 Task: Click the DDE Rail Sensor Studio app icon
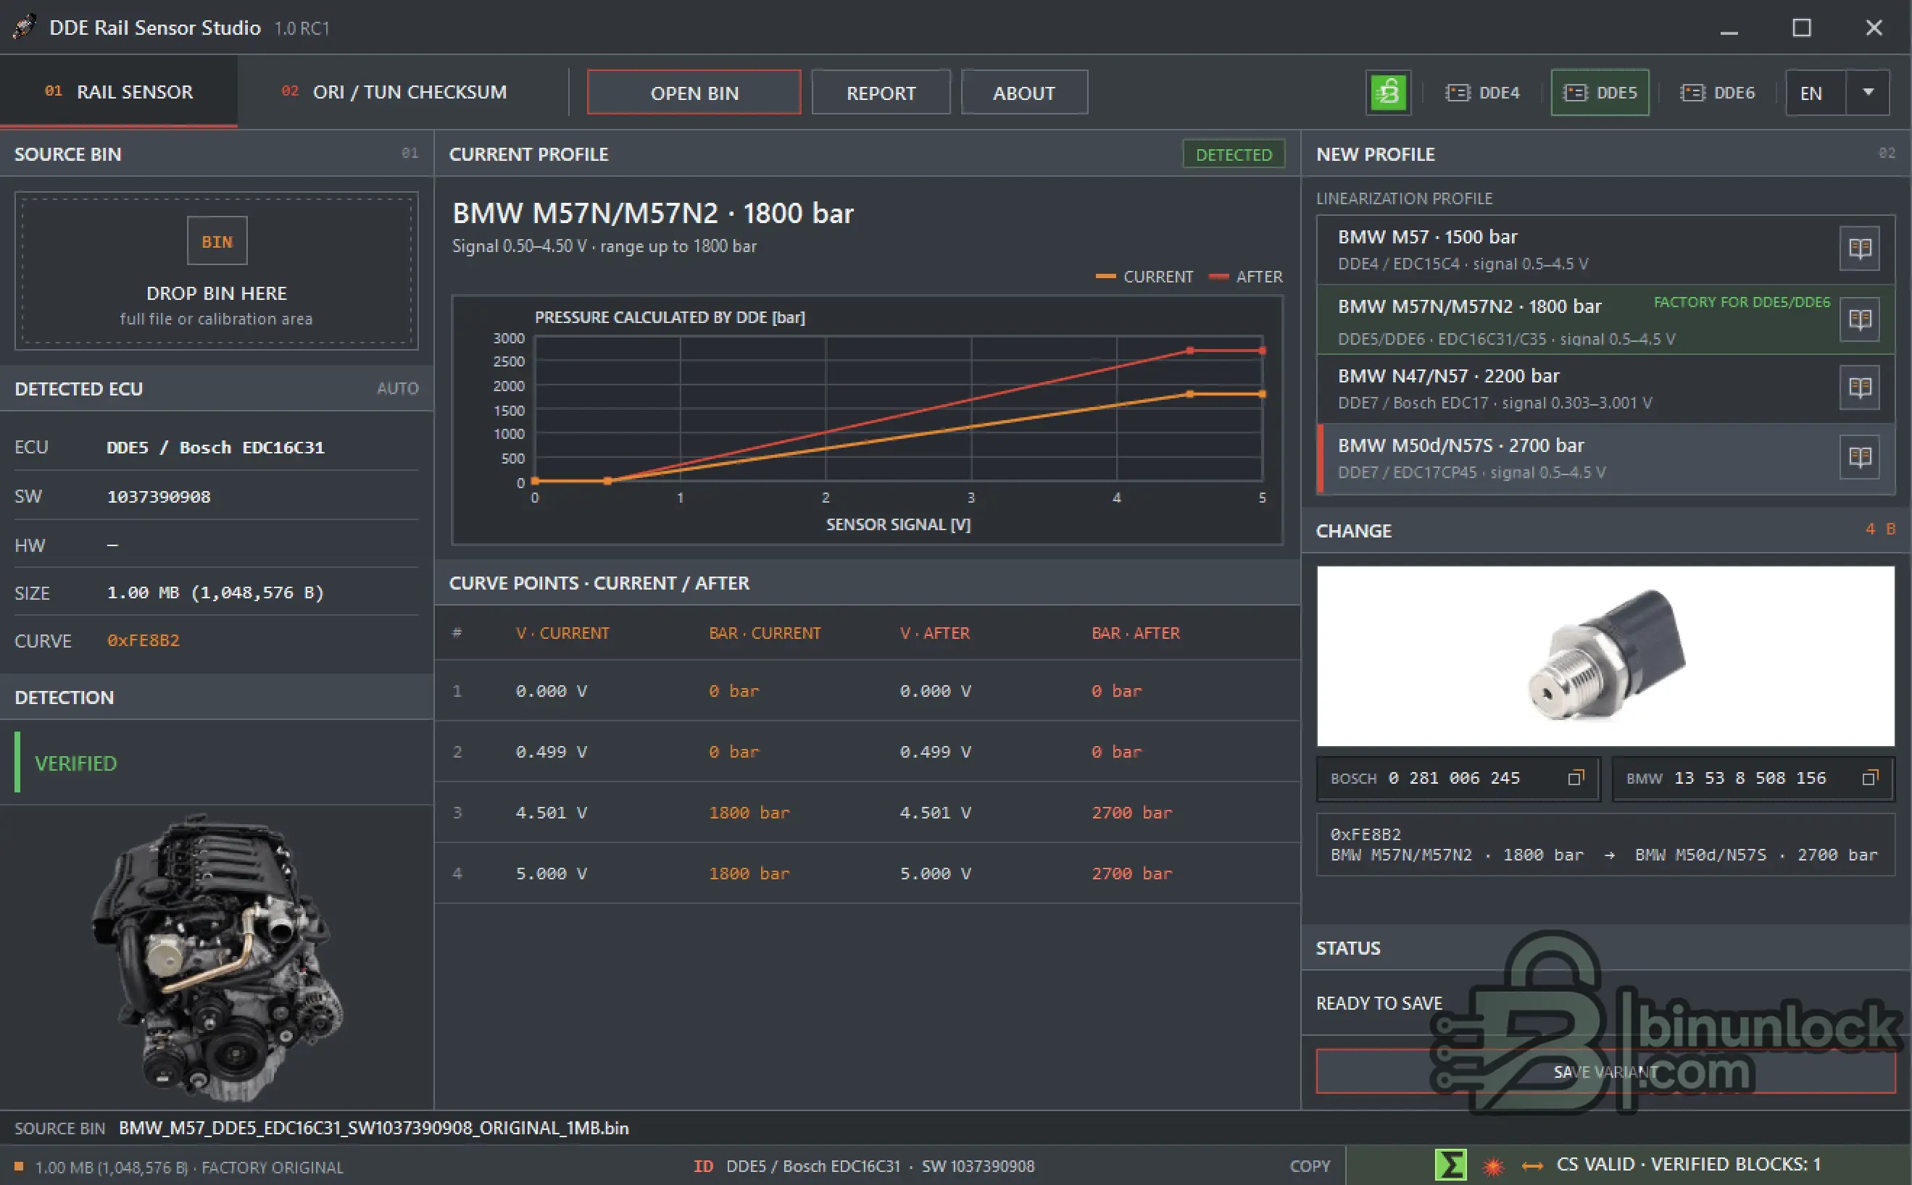coord(25,28)
